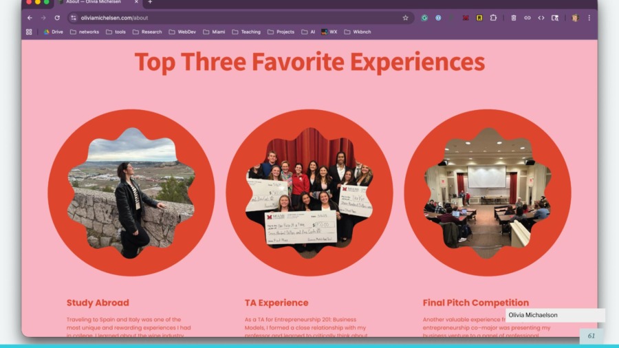This screenshot has width=619, height=348.
Task: Click the yellow R extension icon
Action: (x=479, y=18)
